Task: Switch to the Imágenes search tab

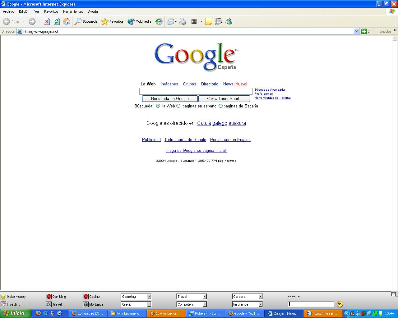Action: [x=169, y=84]
